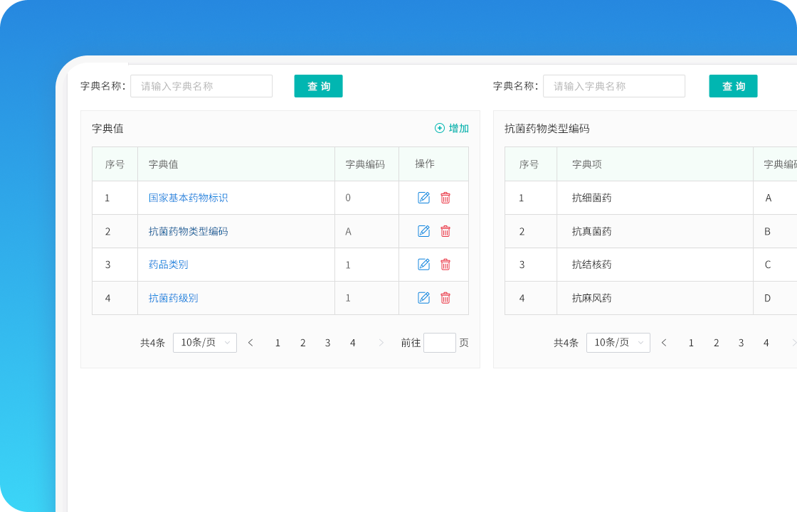Select page 4 in right pagination

point(766,343)
